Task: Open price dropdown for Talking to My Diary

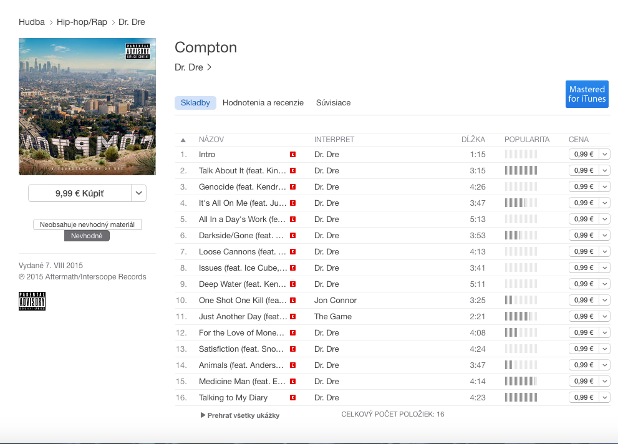Action: [605, 397]
